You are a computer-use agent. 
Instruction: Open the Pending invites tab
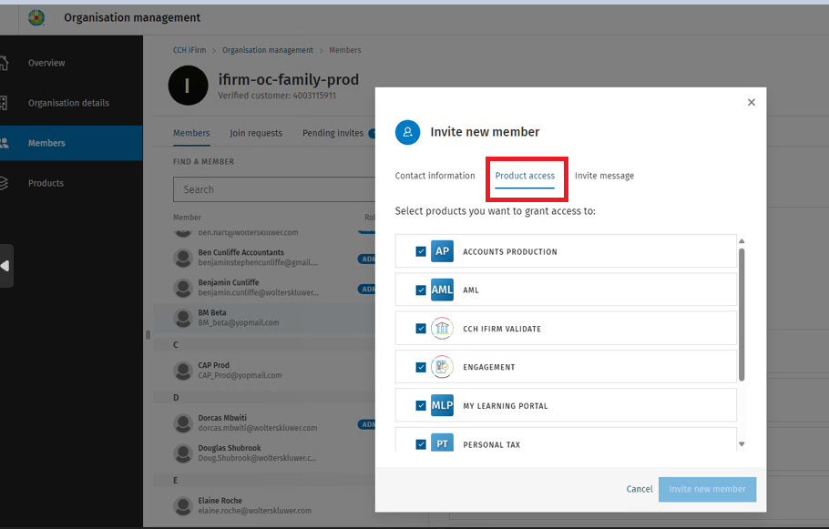tap(333, 133)
